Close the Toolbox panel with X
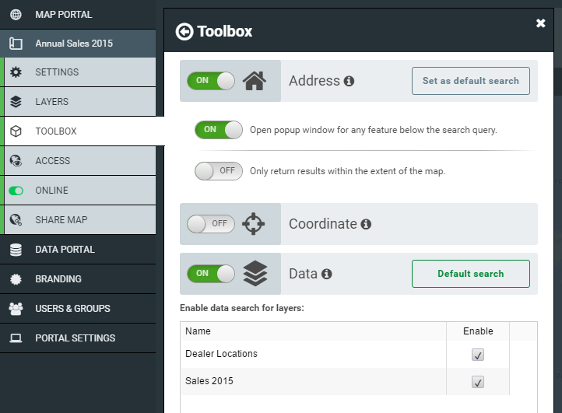Image resolution: width=562 pixels, height=413 pixels. point(540,23)
